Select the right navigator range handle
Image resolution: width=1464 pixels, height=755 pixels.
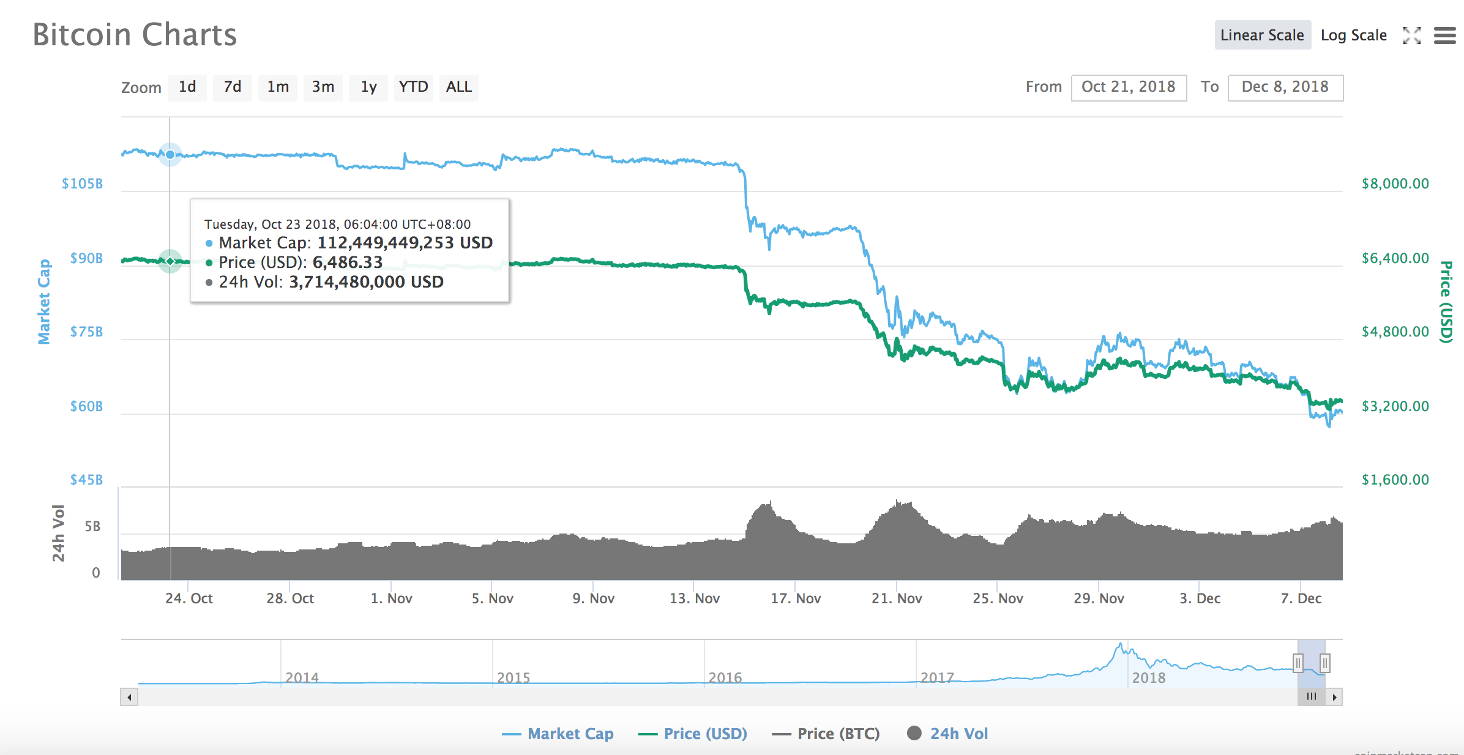(1325, 663)
